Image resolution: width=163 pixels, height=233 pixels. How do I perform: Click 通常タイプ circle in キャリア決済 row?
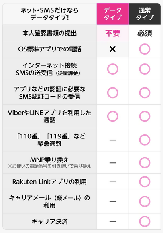145,221
